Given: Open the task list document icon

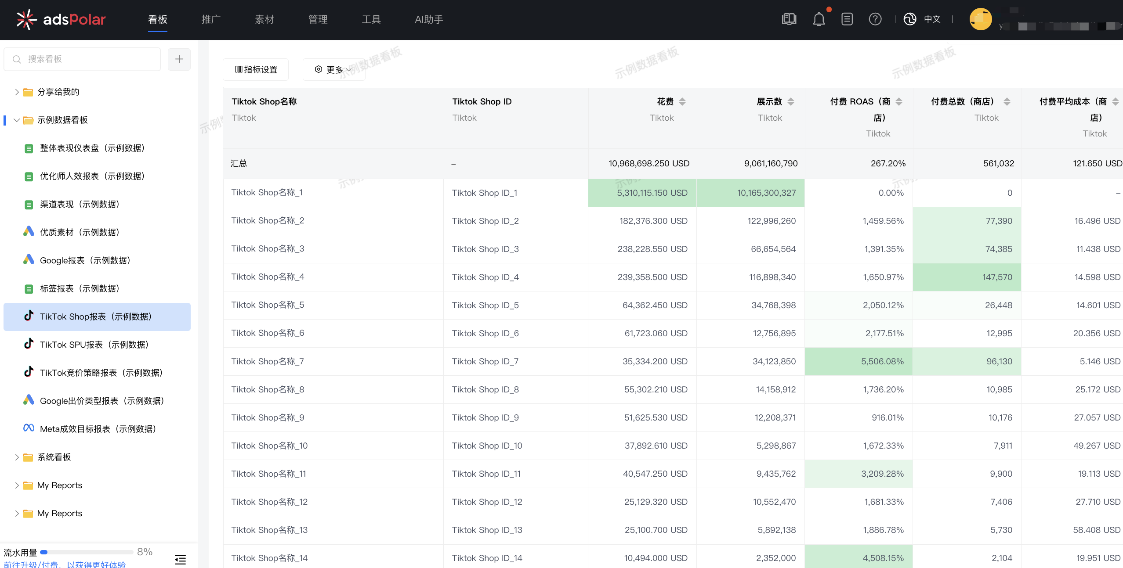Looking at the screenshot, I should [x=847, y=19].
